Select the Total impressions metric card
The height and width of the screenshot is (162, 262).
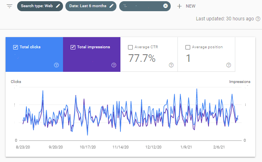[92, 54]
